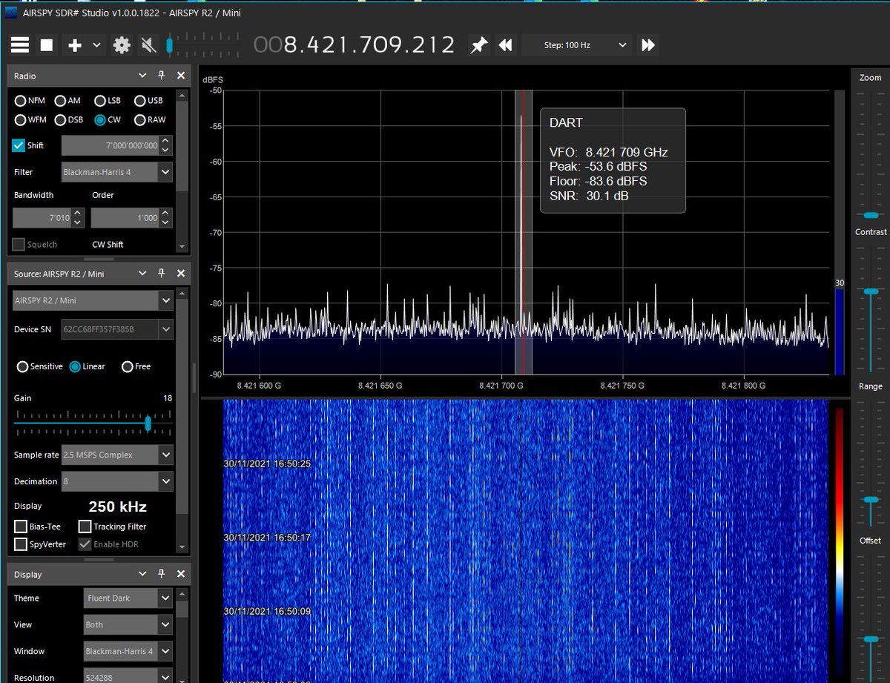Open the AIRSPY R2 / Mini device dropdown
This screenshot has height=683, width=890.
coord(93,300)
